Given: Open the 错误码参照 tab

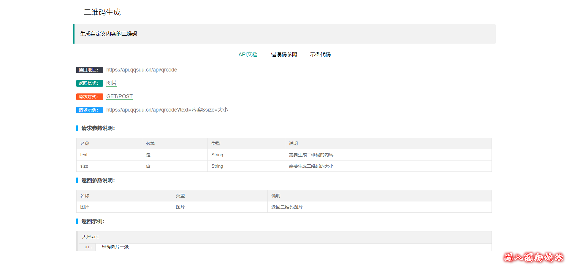Looking at the screenshot, I should (x=284, y=55).
